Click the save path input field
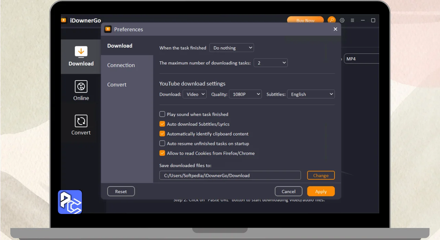Screen dimensions: 440x240 pyautogui.click(x=230, y=175)
